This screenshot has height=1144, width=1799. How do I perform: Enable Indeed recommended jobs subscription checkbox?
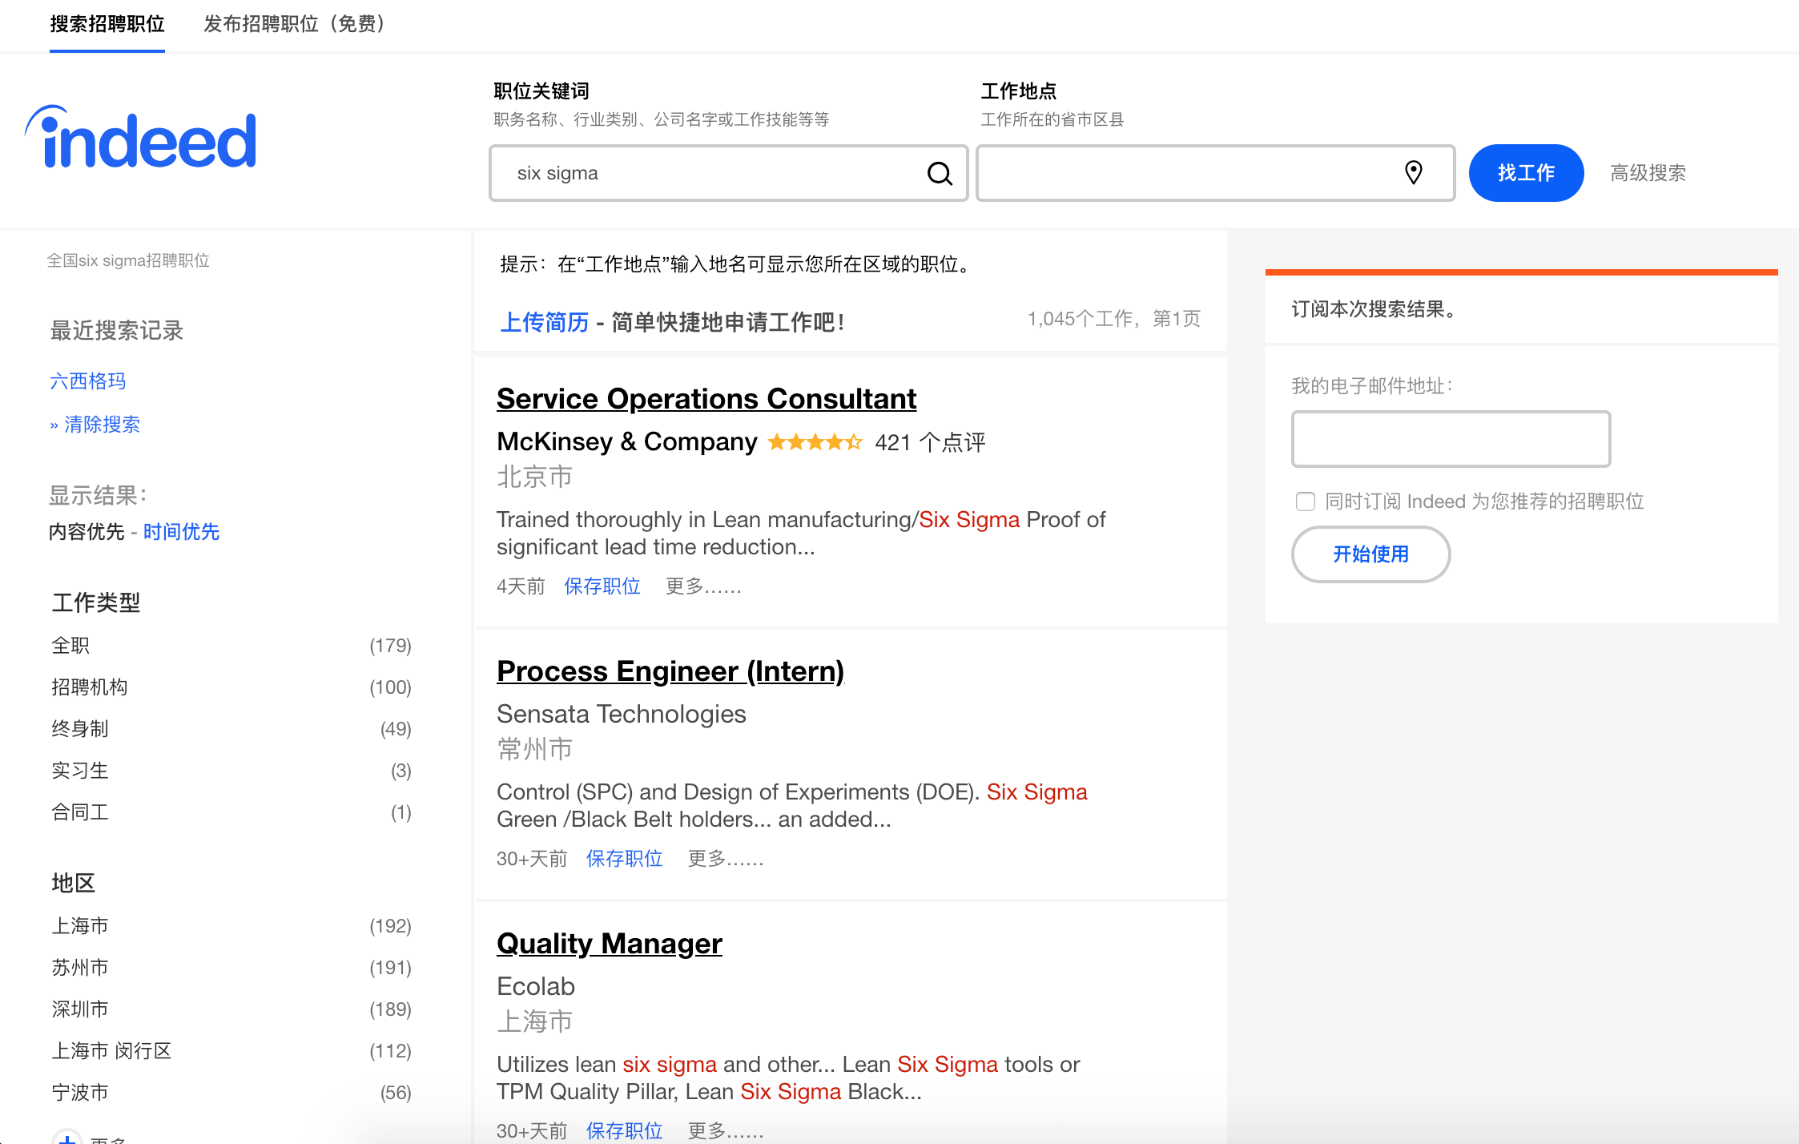(1306, 502)
